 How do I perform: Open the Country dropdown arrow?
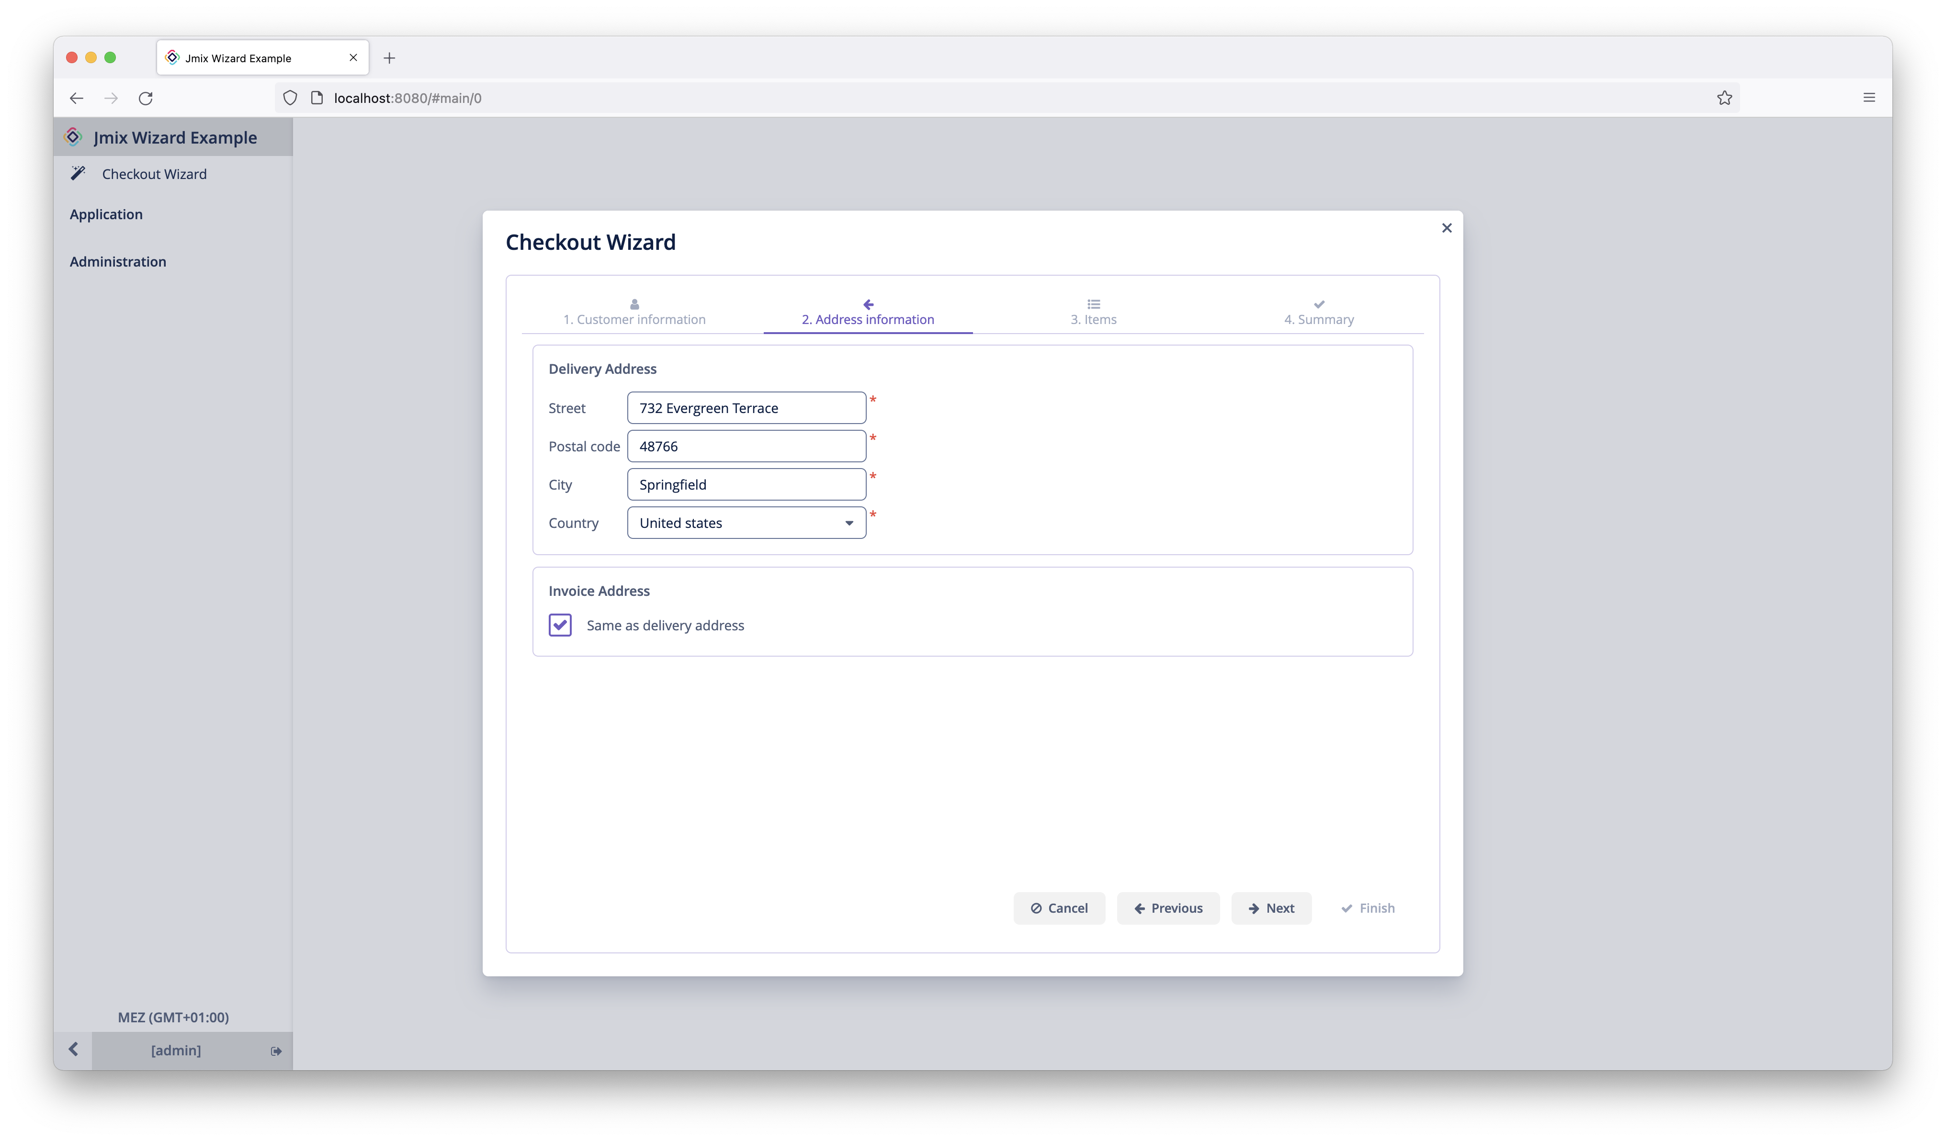(x=849, y=524)
